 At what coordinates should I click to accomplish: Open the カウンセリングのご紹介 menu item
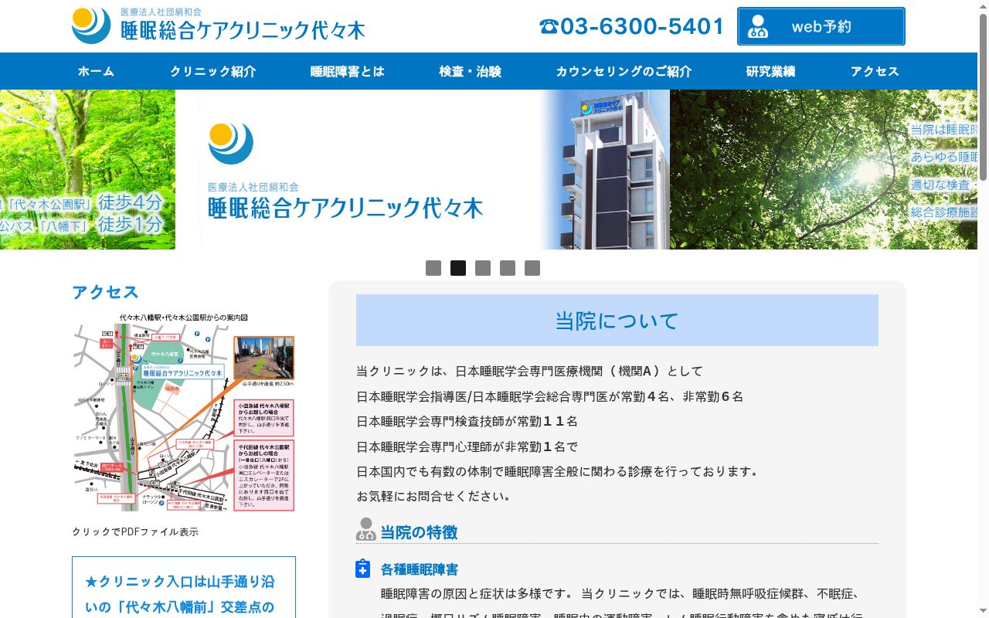point(624,71)
